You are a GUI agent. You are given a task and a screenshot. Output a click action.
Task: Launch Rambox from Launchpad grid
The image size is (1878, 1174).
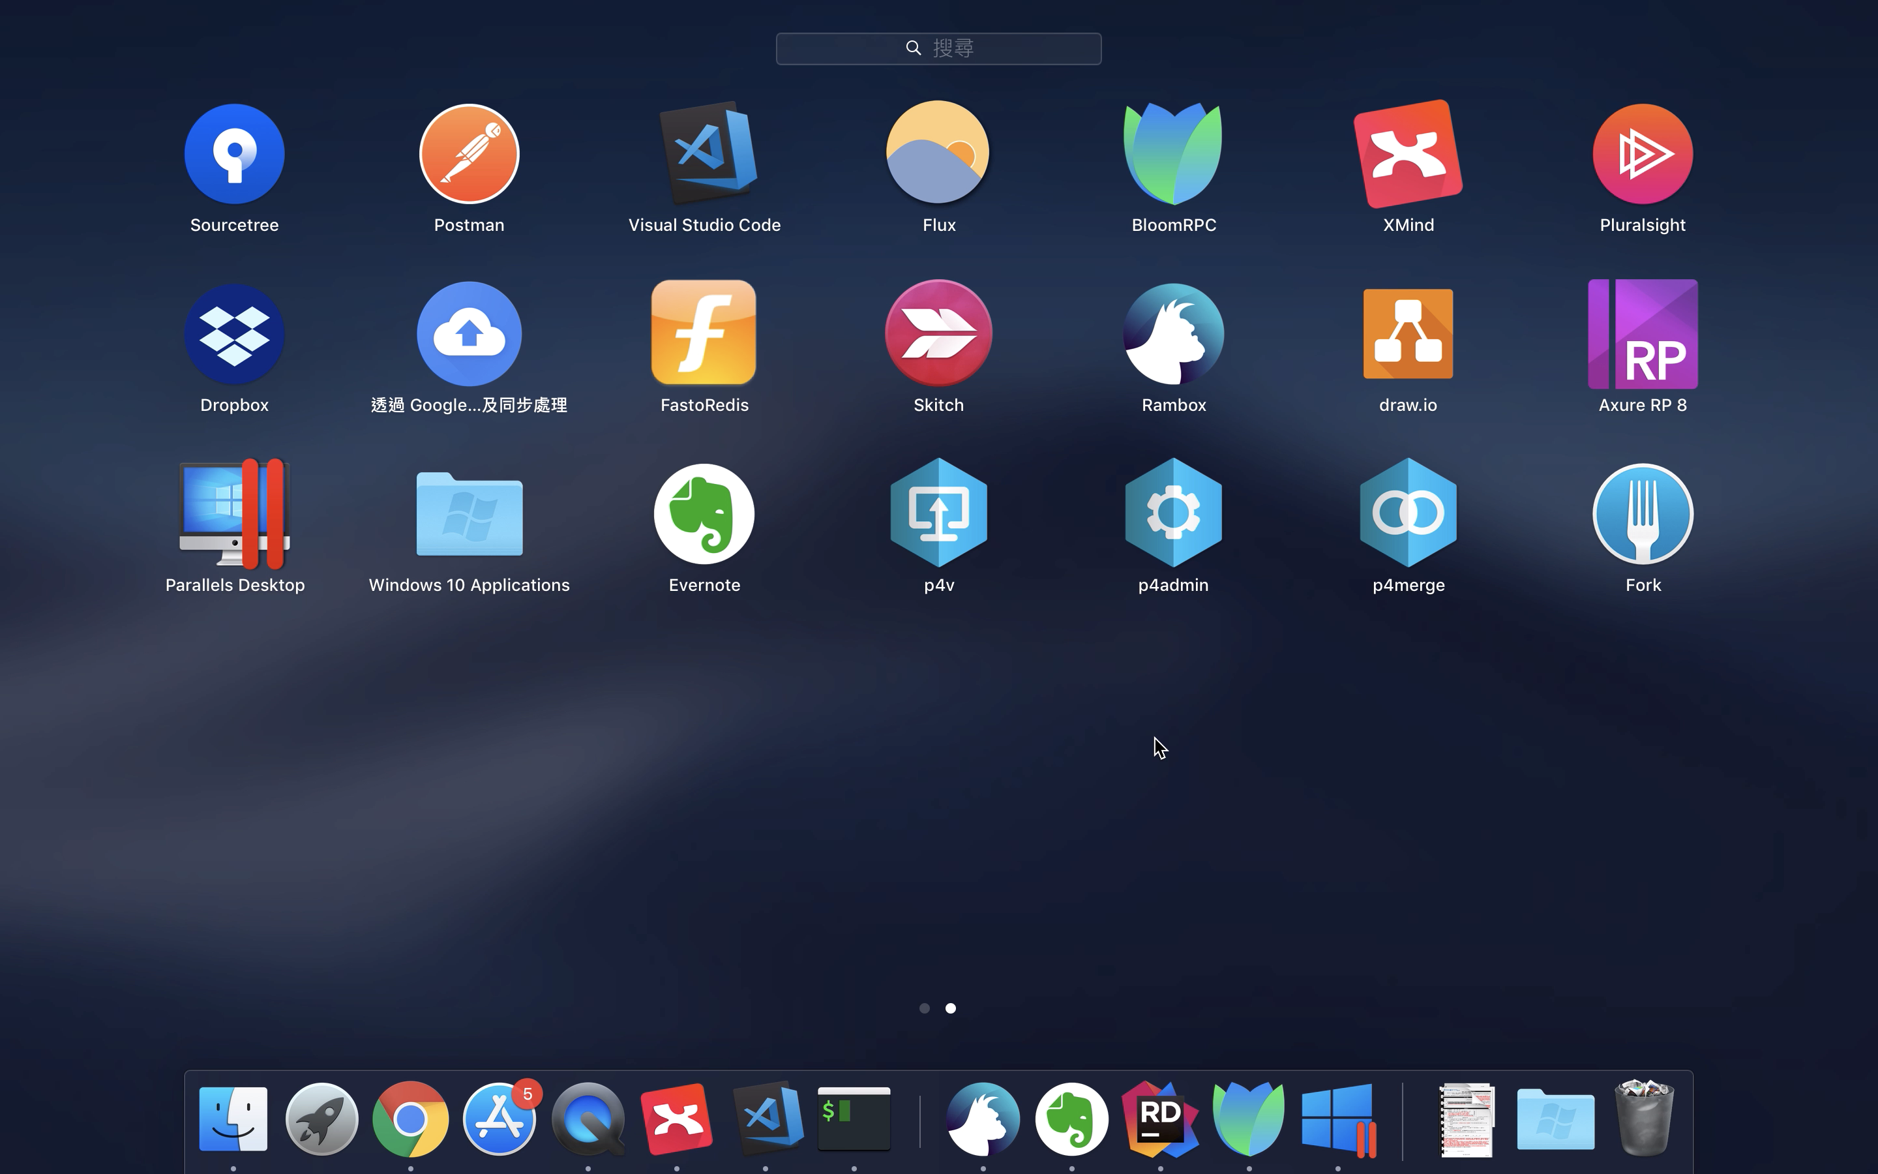tap(1173, 334)
